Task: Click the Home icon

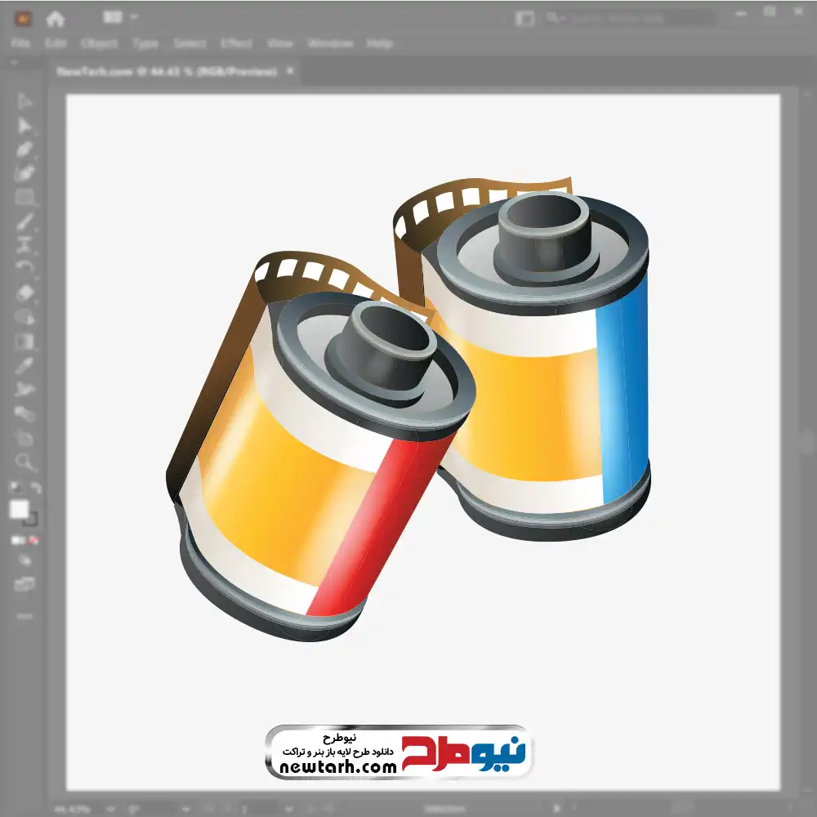Action: coord(55,19)
